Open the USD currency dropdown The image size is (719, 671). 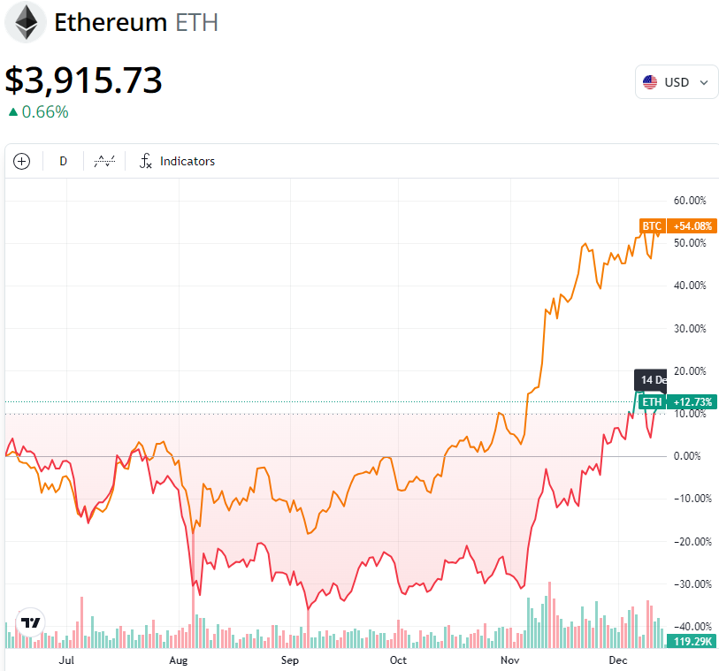click(676, 82)
